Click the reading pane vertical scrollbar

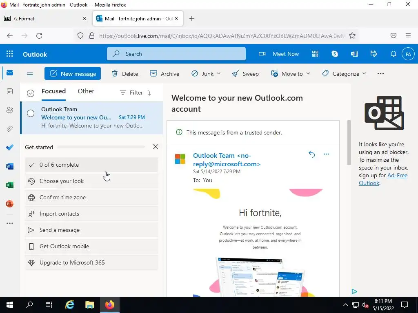(349, 143)
